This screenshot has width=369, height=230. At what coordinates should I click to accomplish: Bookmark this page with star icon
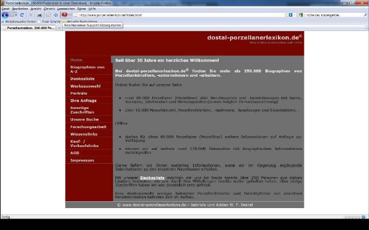287,15
